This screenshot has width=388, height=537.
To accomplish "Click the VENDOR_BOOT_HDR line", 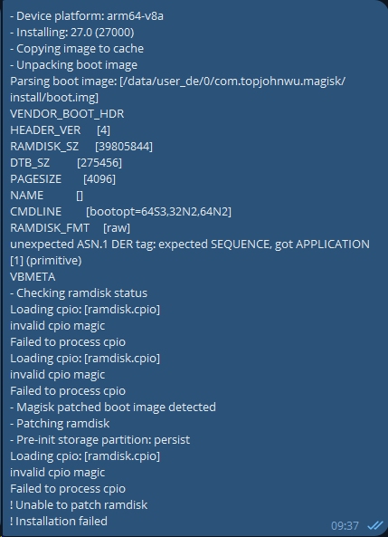I will point(67,114).
